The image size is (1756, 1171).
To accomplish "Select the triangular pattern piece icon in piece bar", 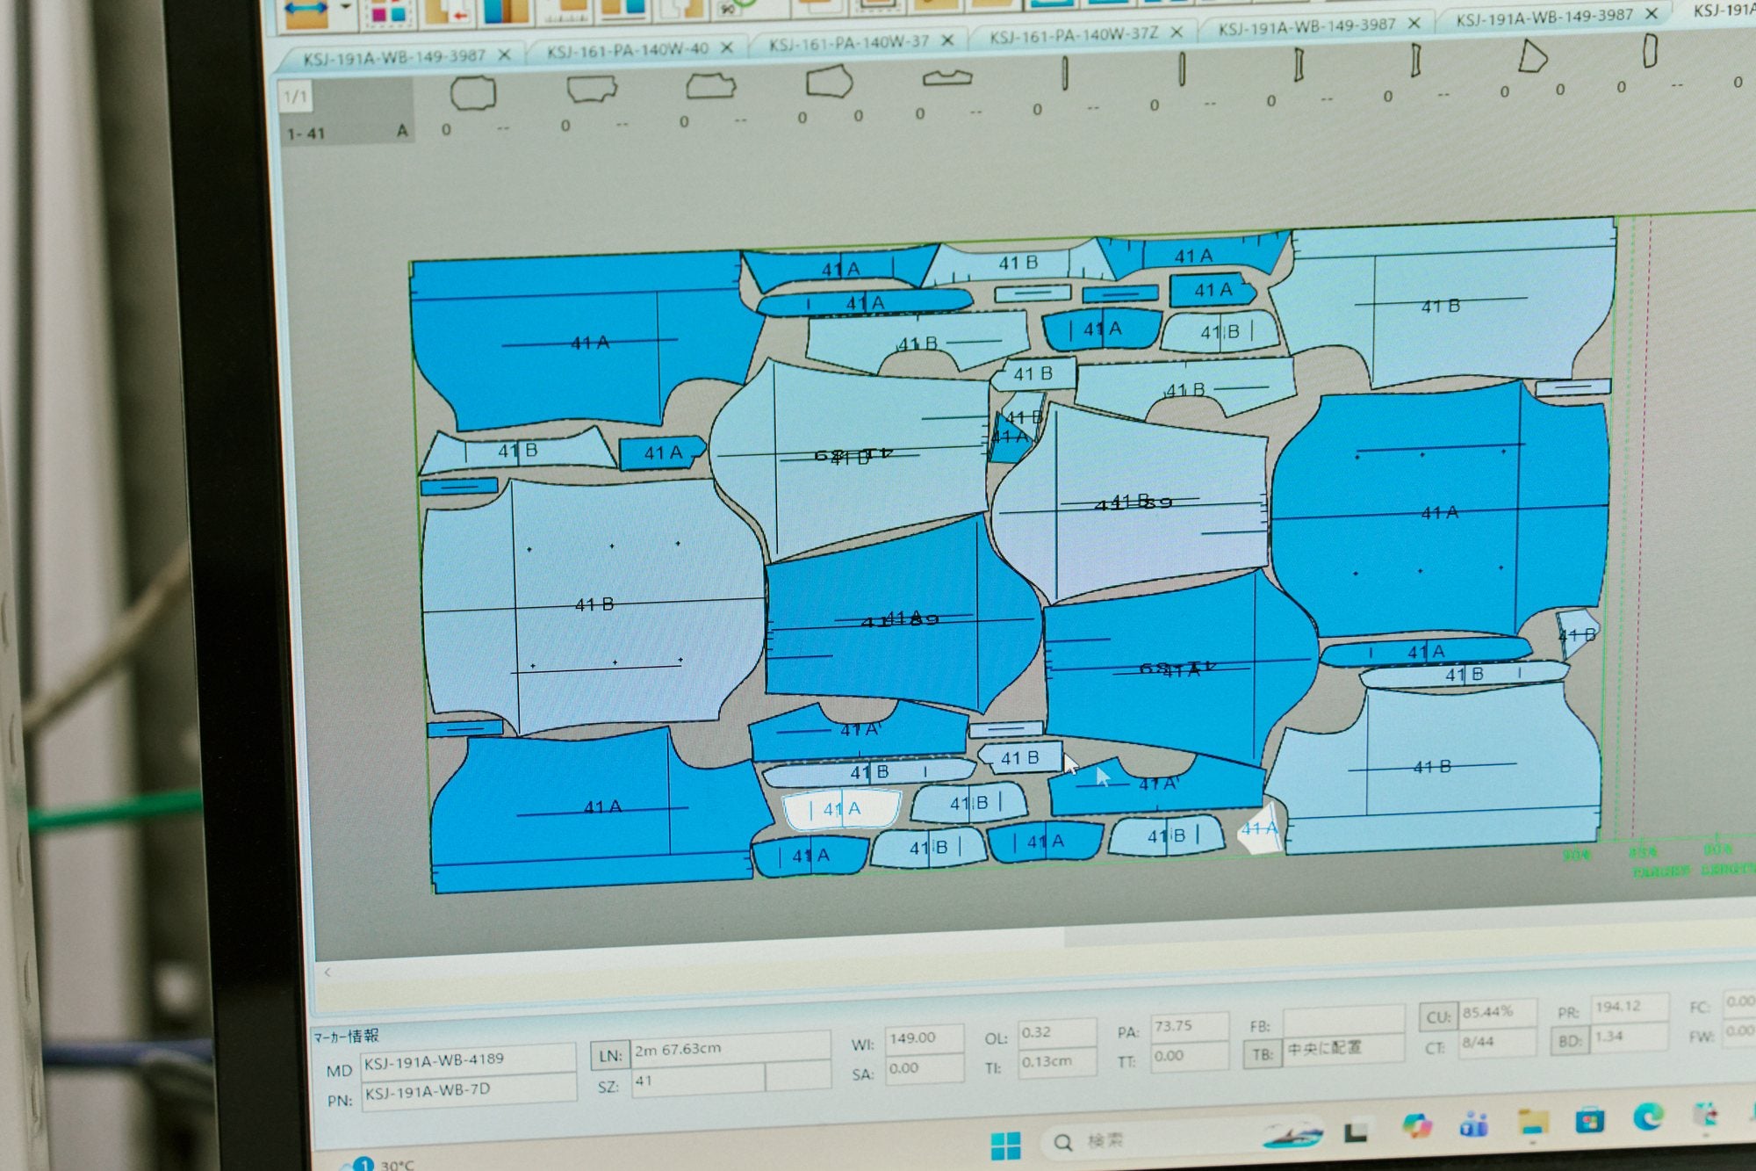I will point(1531,56).
